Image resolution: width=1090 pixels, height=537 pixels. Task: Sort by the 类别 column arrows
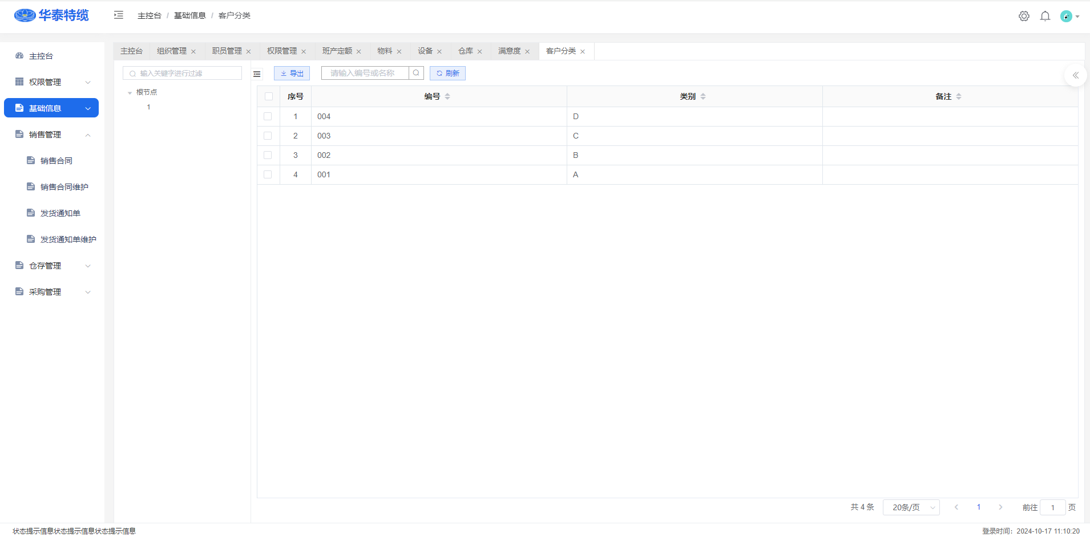coord(703,97)
